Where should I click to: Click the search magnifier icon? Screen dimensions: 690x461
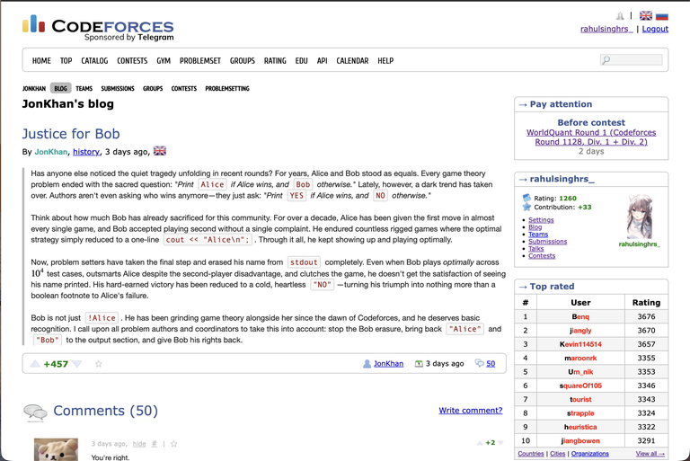606,60
